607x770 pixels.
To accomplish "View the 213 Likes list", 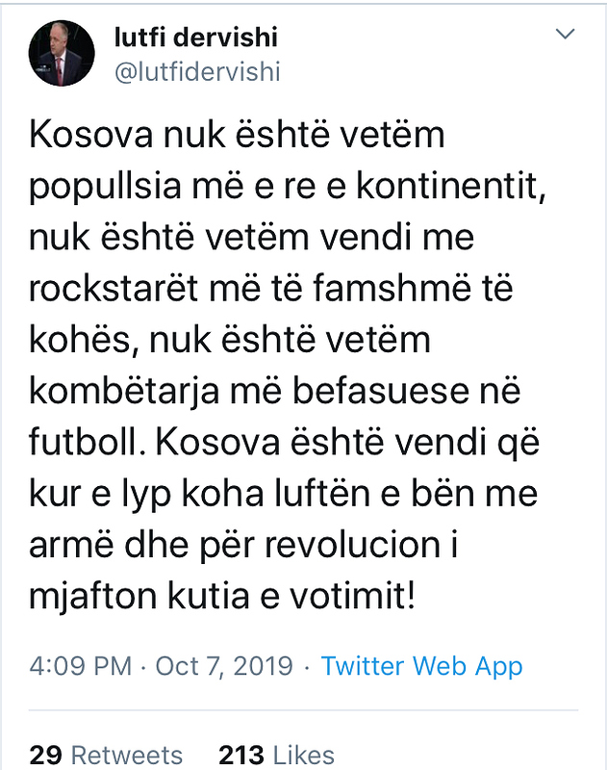I will (276, 755).
